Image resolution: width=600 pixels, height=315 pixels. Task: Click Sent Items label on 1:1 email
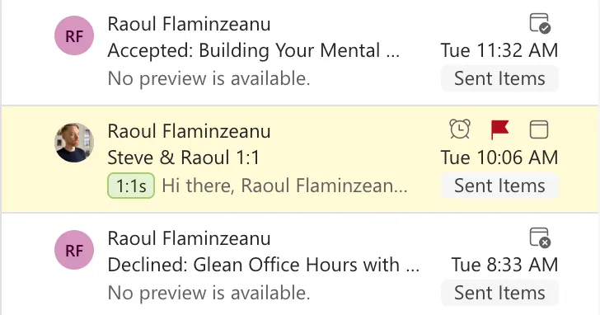point(499,186)
